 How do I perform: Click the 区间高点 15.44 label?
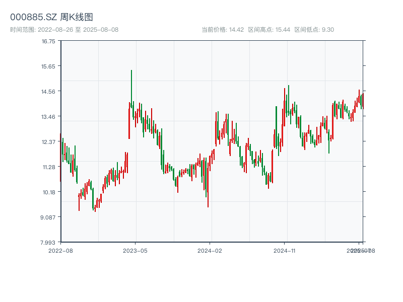tap(269, 30)
